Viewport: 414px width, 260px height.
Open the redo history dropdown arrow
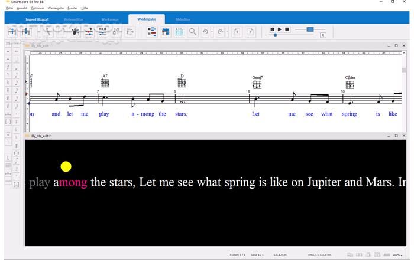click(x=227, y=32)
